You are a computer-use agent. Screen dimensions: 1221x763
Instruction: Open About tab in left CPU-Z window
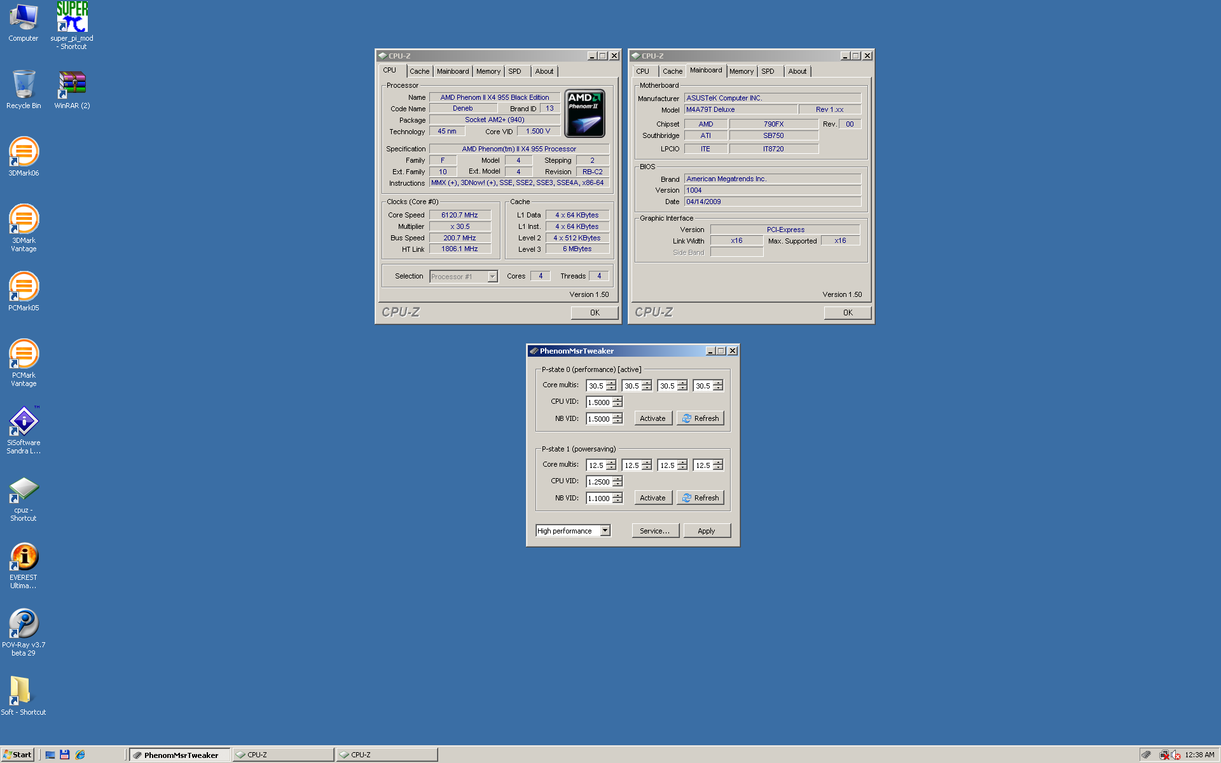(x=544, y=71)
